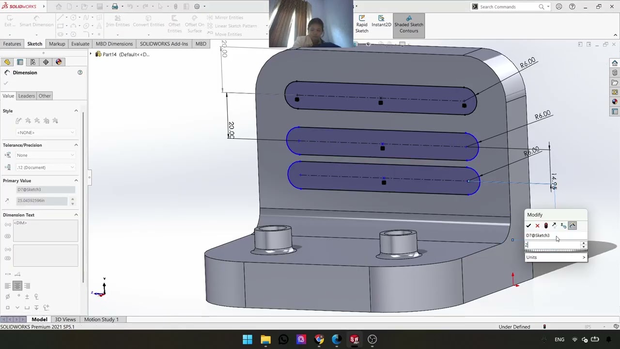The image size is (620, 349).
Task: Select left justify text alignment
Action: pyautogui.click(x=7, y=286)
